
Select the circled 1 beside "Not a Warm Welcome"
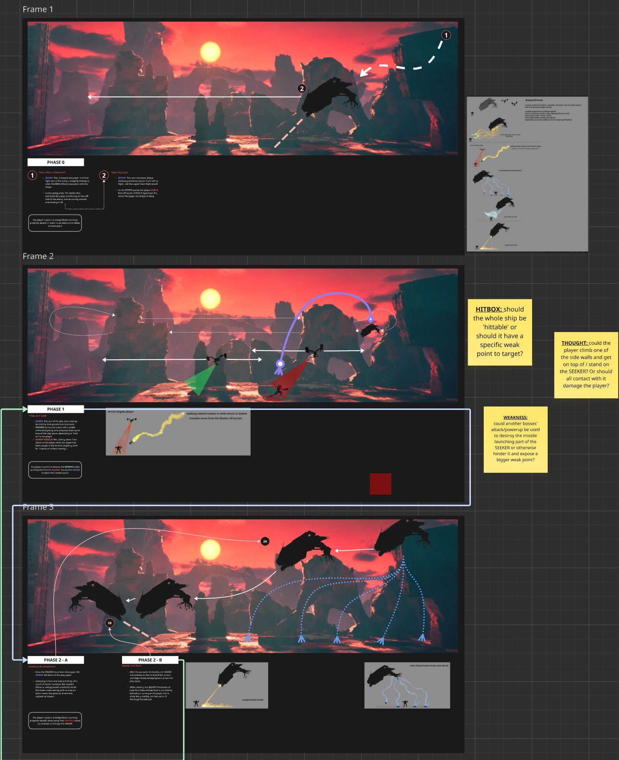32,175
